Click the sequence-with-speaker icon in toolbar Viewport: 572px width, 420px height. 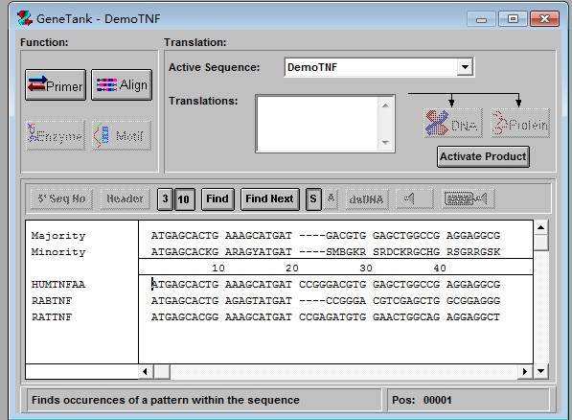(x=468, y=198)
